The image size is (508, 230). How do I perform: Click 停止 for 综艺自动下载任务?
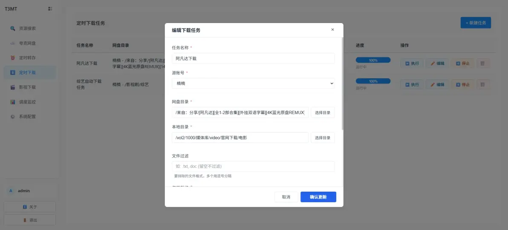pos(463,85)
